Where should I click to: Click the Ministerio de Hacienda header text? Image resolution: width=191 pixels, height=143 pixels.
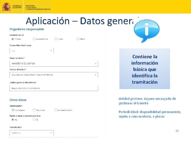[38, 7]
